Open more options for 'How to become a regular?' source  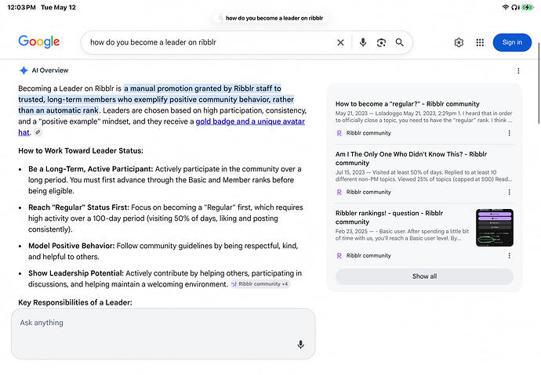tap(510, 133)
